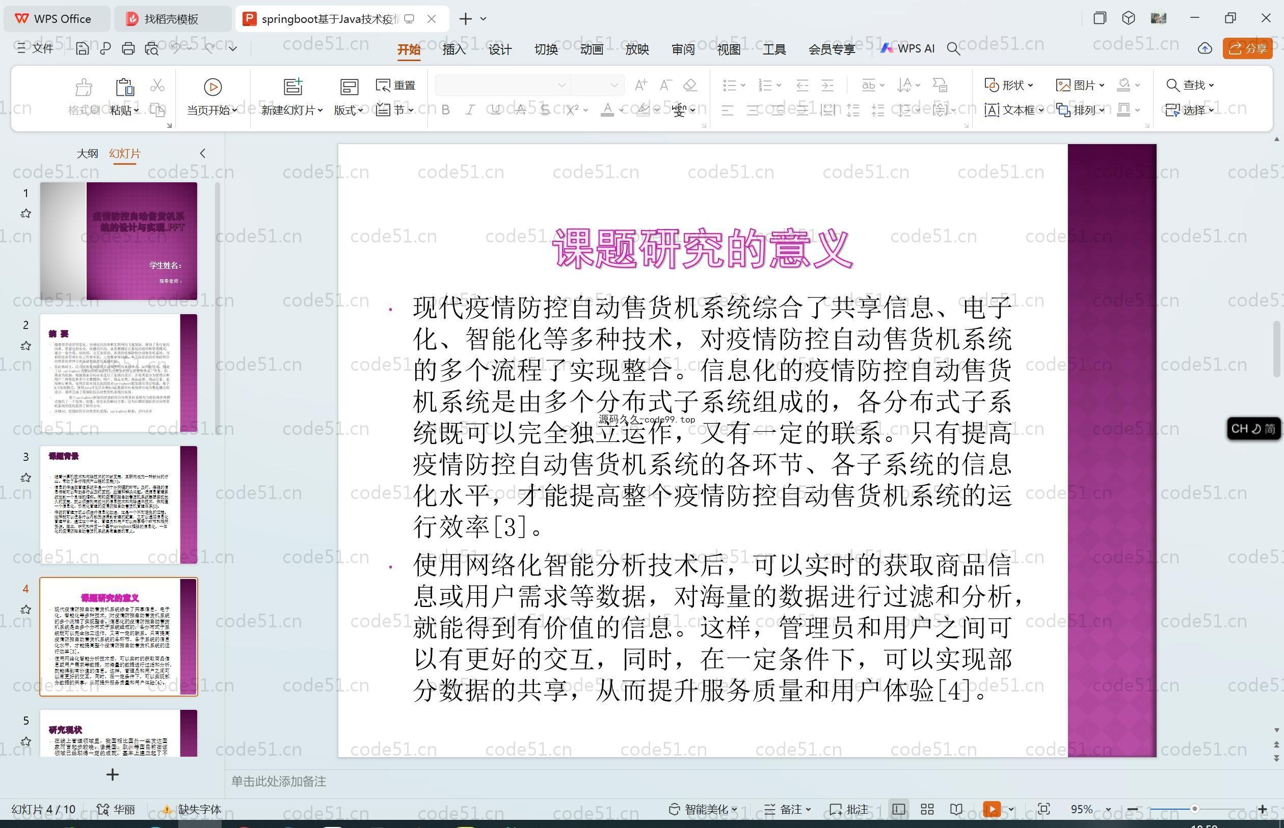
Task: Click the font color A swatch
Action: click(607, 110)
